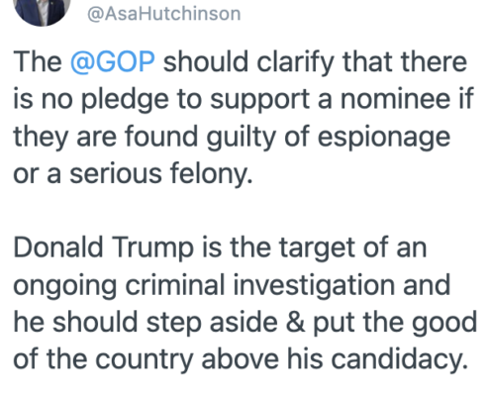Click the text "should clarify that there"
This screenshot has width=490, height=396.
(315, 62)
